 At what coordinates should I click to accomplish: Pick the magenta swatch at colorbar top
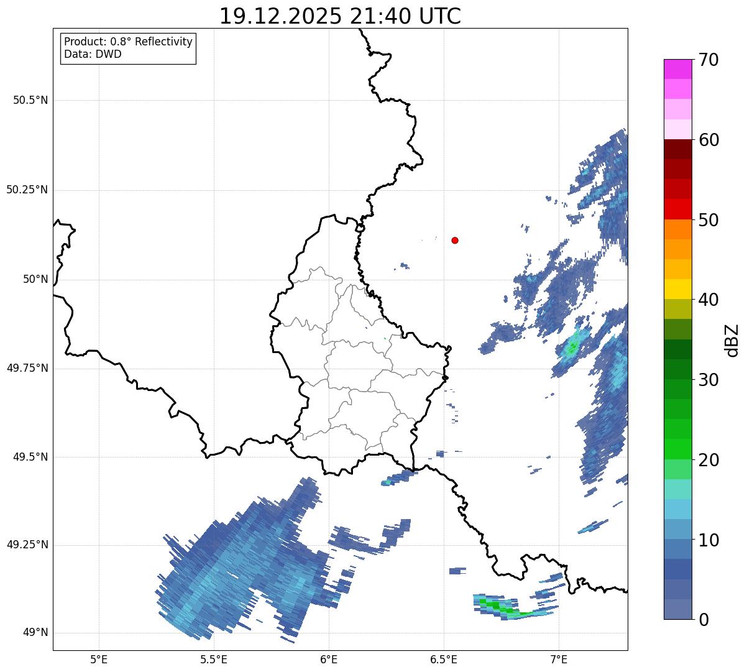pos(677,69)
